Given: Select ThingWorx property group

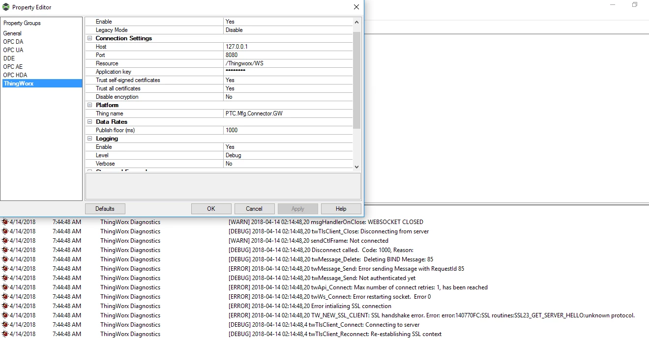Looking at the screenshot, I should (42, 84).
